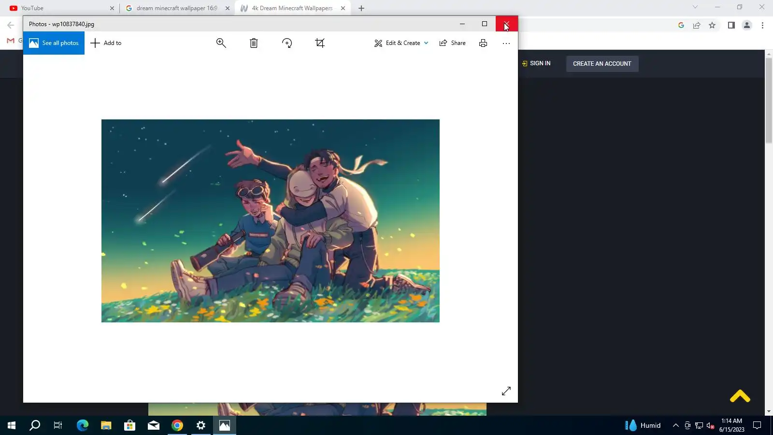This screenshot has width=773, height=435.
Task: Open the Windows Start menu
Action: point(12,425)
